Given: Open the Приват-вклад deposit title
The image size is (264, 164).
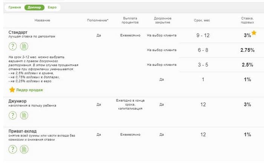Looking at the screenshot, I should 23,131.
